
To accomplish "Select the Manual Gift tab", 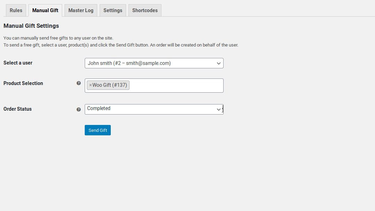I will click(x=45, y=10).
